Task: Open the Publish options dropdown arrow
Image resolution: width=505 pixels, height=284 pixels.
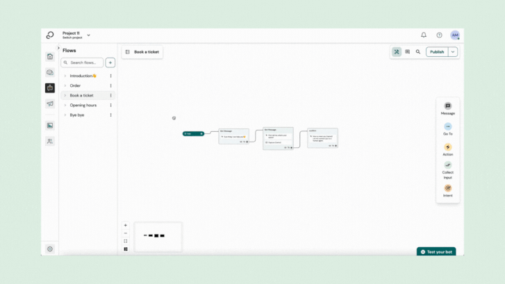Action: pos(453,52)
